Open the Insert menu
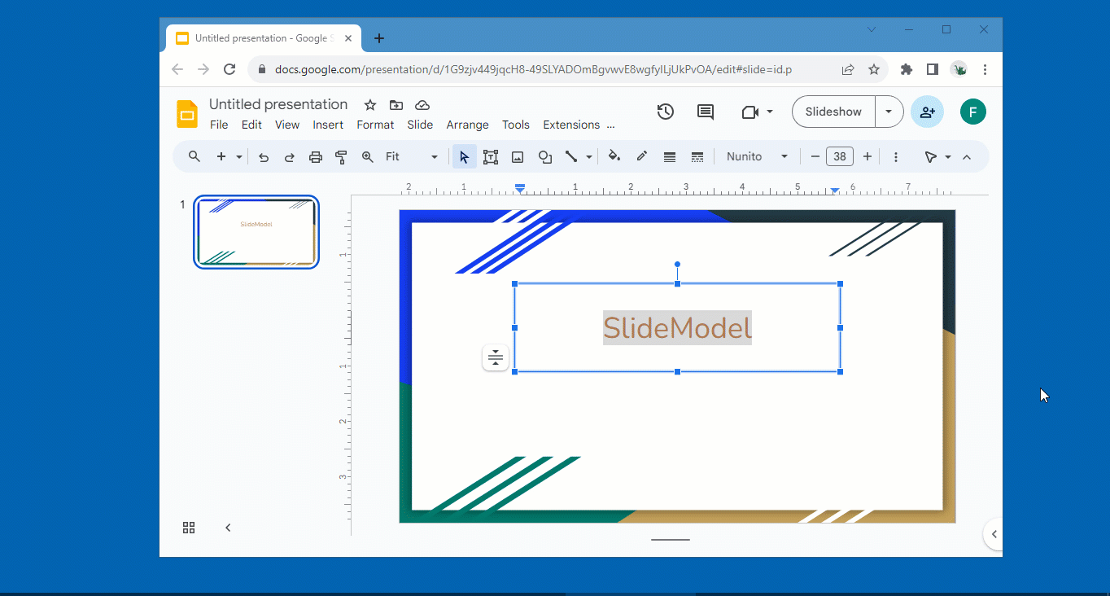 point(328,125)
